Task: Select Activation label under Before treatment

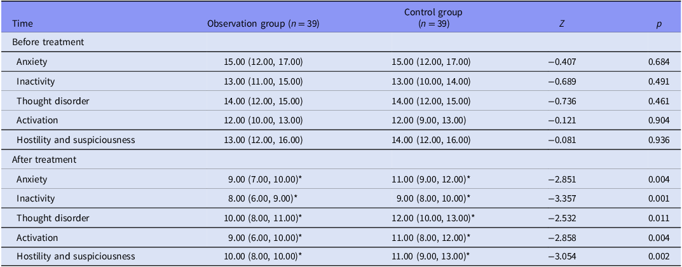Action: 37,120
